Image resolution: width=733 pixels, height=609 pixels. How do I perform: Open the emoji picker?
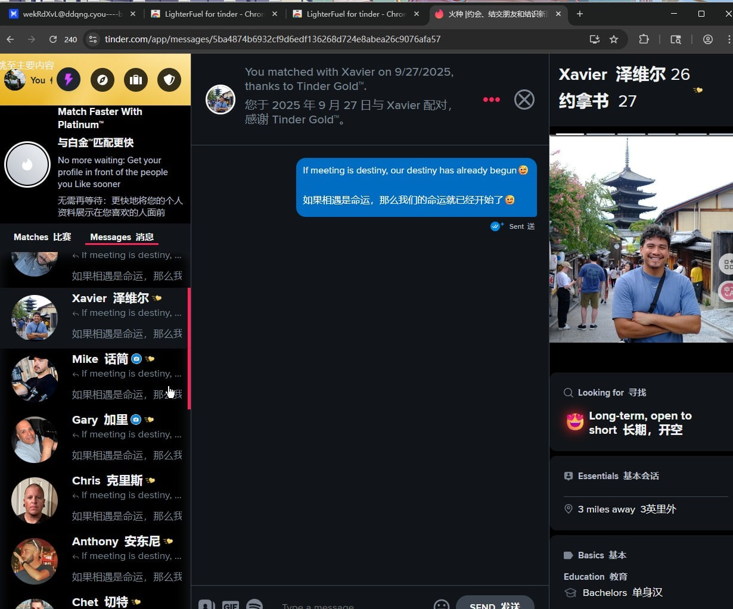point(441,604)
